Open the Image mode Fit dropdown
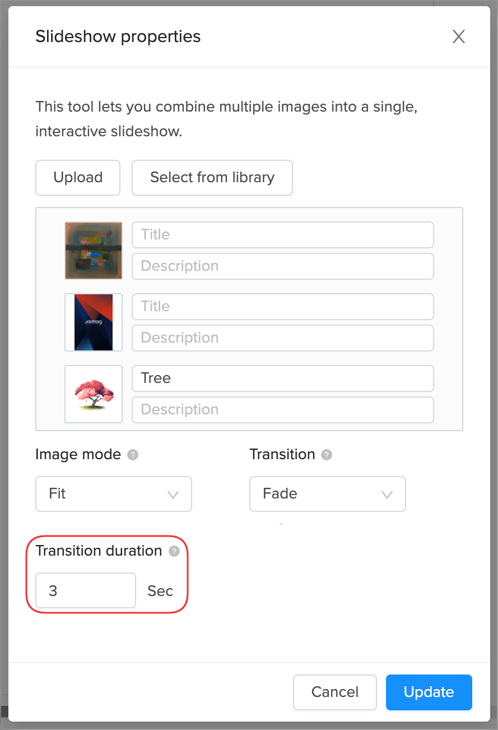 (114, 494)
